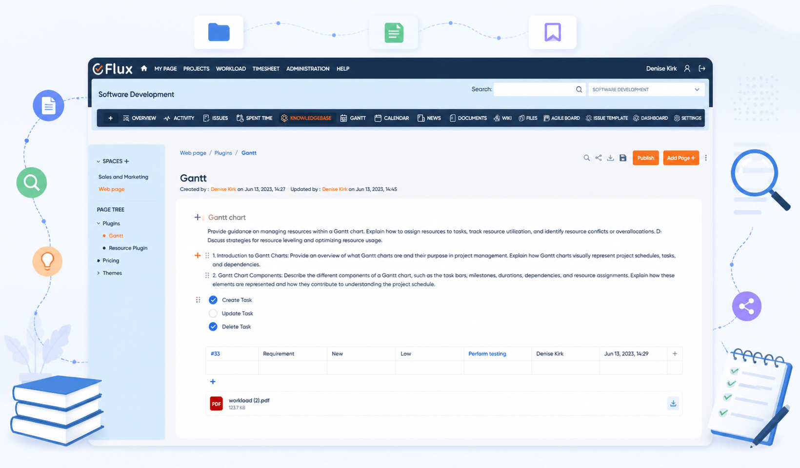Open the page search icon near Publish

pos(586,158)
